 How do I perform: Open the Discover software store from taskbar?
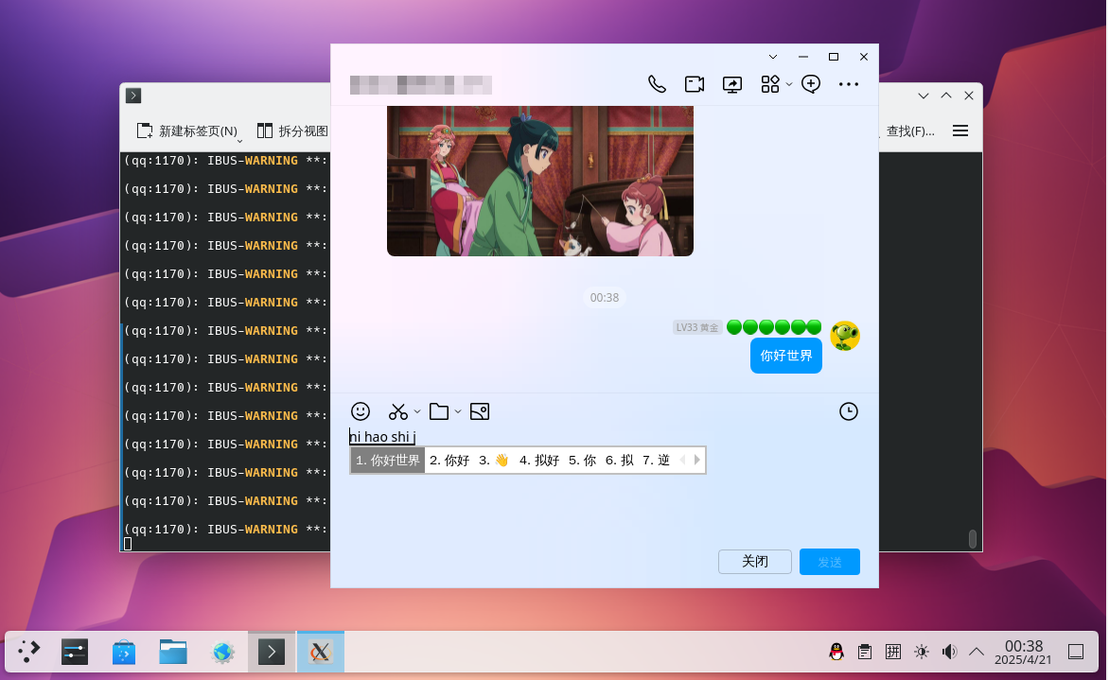point(124,651)
